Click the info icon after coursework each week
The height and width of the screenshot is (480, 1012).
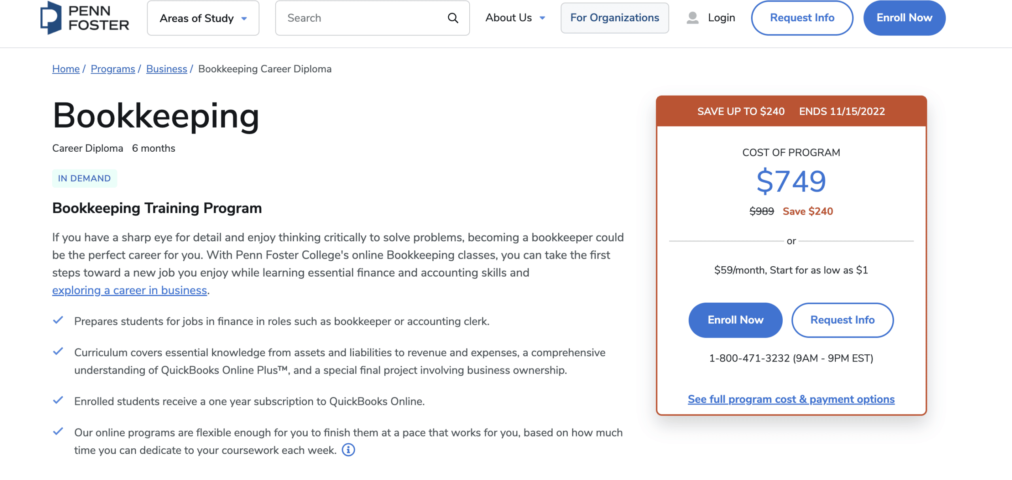348,450
